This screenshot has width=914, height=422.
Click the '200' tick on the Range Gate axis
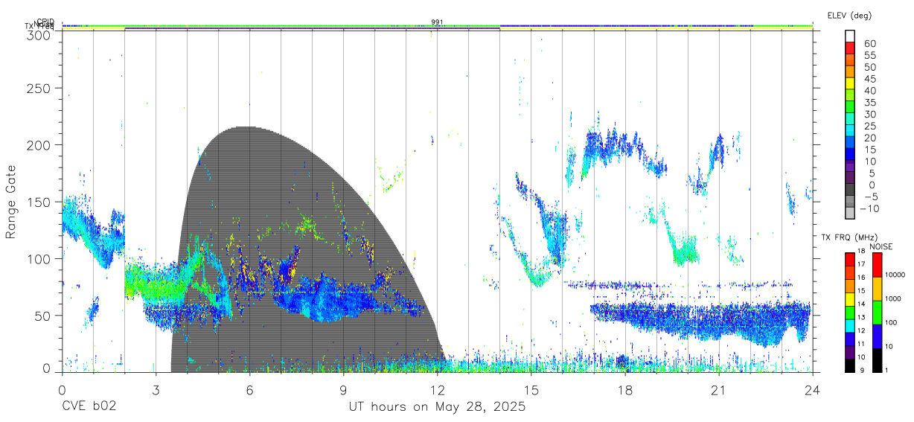pyautogui.click(x=40, y=145)
